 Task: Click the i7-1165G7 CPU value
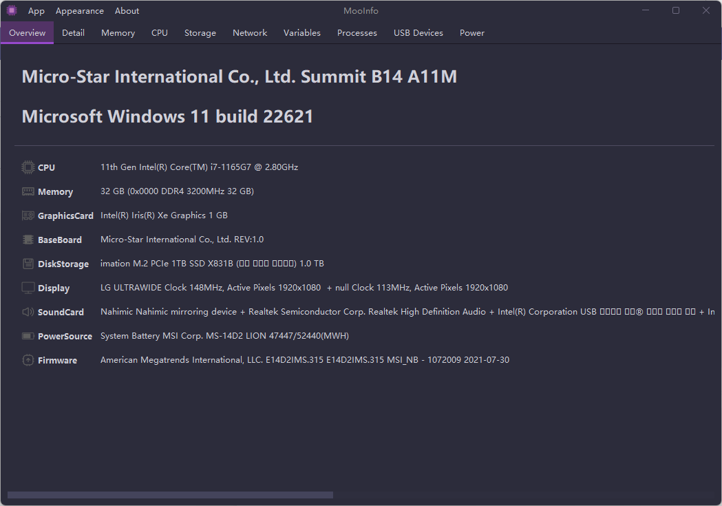point(200,167)
